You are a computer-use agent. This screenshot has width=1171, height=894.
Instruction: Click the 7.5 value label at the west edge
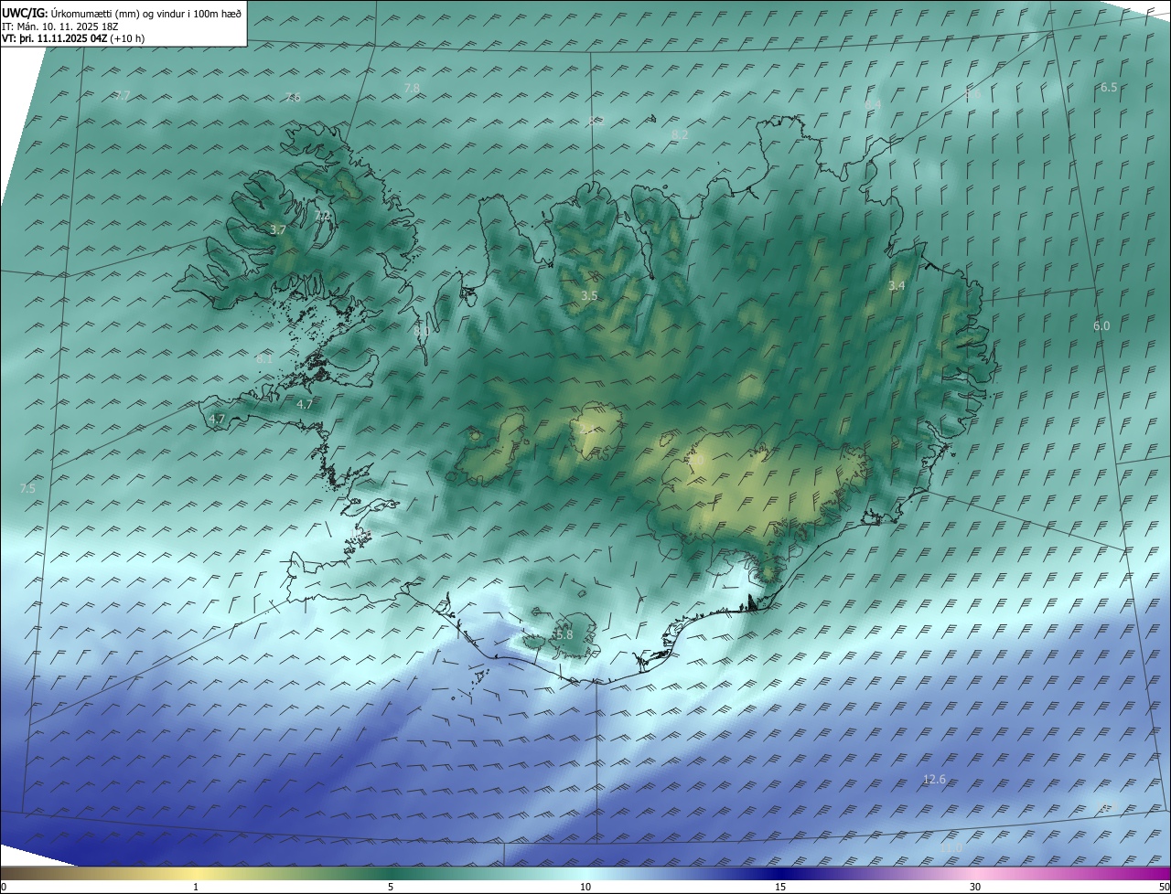pyautogui.click(x=27, y=489)
